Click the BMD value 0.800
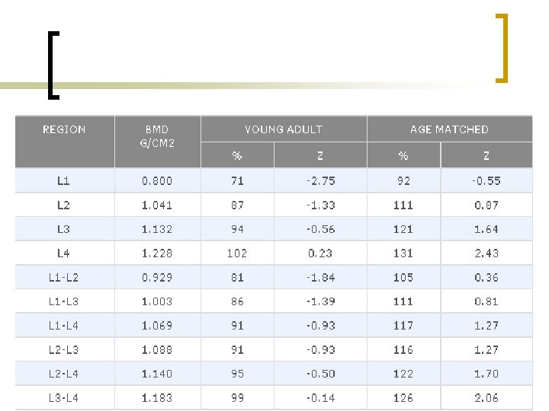The image size is (549, 411). pos(157,181)
